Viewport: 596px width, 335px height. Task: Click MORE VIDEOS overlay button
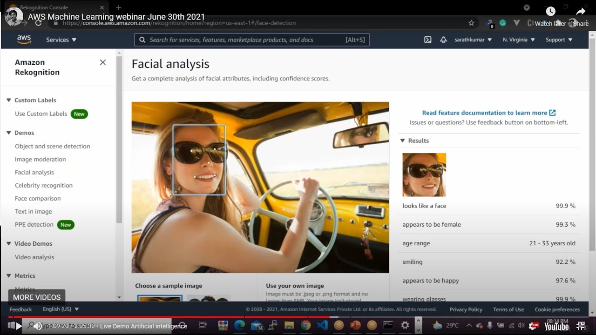(37, 297)
